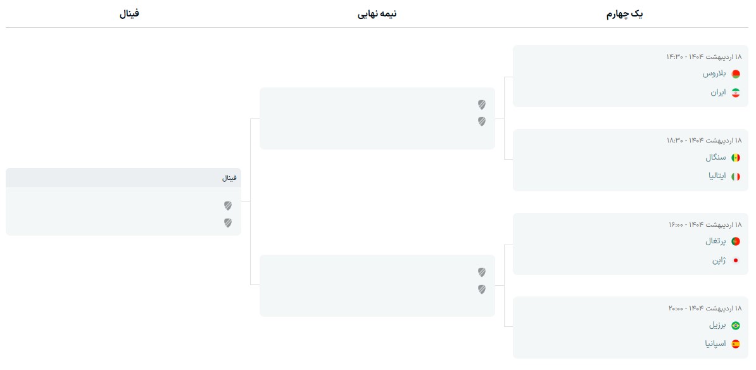Click the Iran flag icon
This screenshot has width=756, height=370.
click(735, 92)
